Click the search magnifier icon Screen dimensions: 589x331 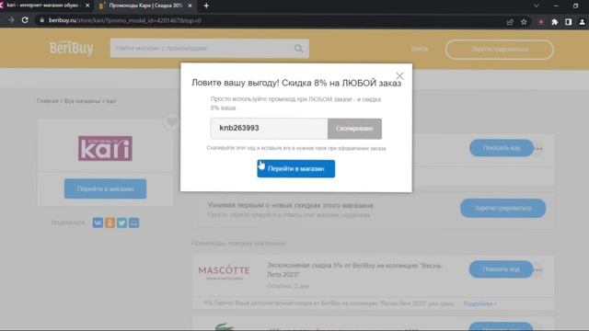coord(298,49)
